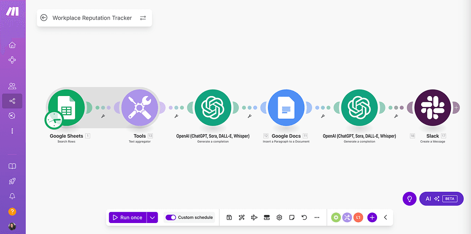Open the sidebar three-dot More menu
This screenshot has height=234, width=471.
coord(12,131)
